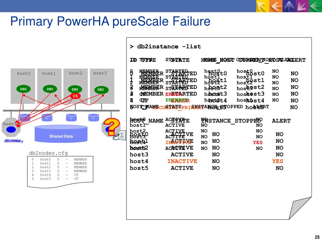Click the orange BECOMING_PRIMARY state text
322x241 pixels.
tap(178, 108)
